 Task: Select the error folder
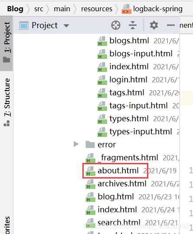point(107,144)
